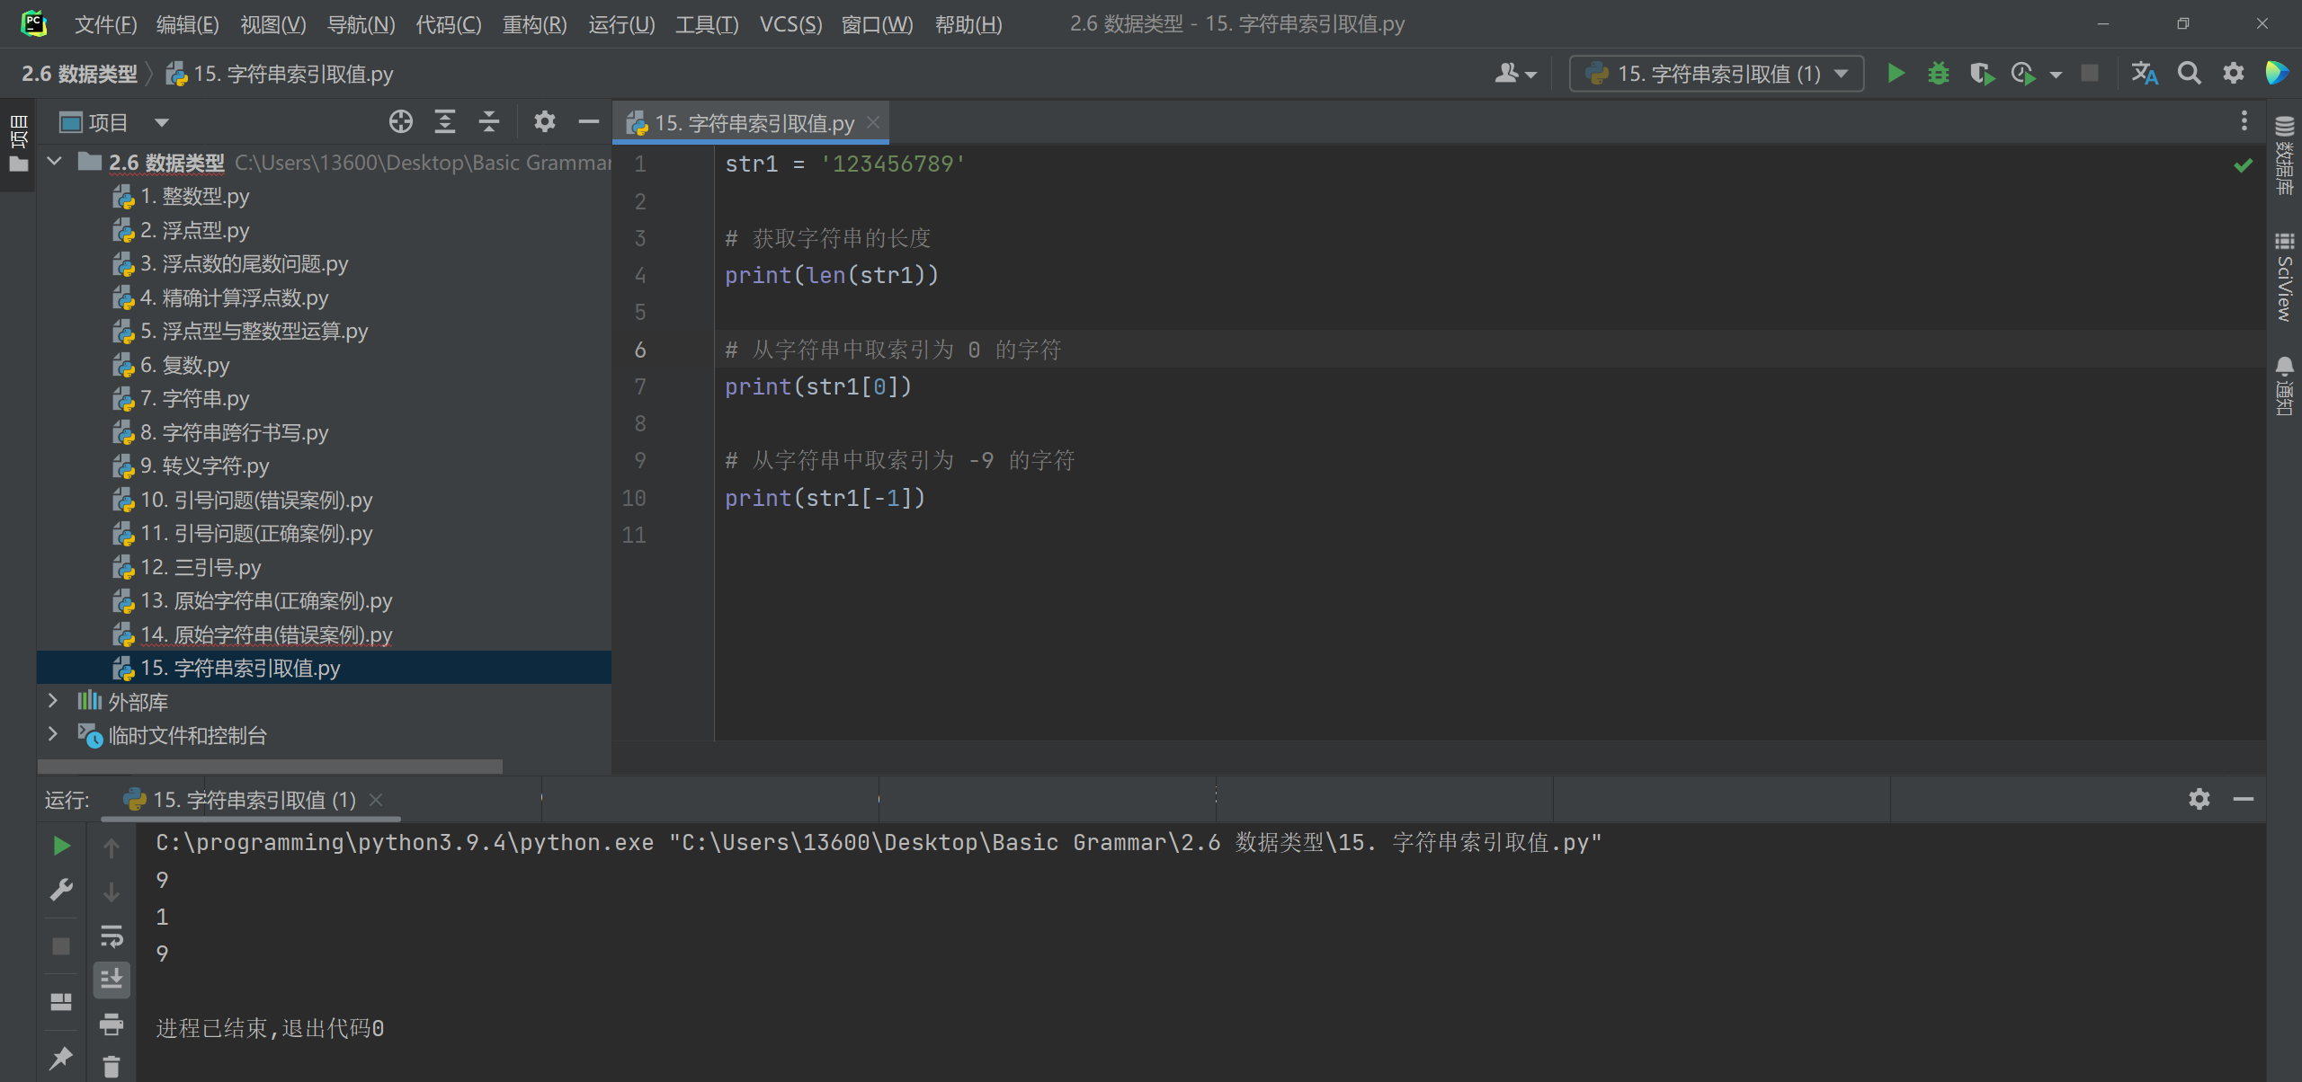
Task: Close the run tab 15. 字符串索引取值 (1)
Action: click(377, 799)
